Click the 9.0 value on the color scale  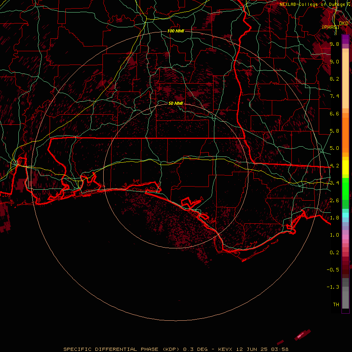334,61
